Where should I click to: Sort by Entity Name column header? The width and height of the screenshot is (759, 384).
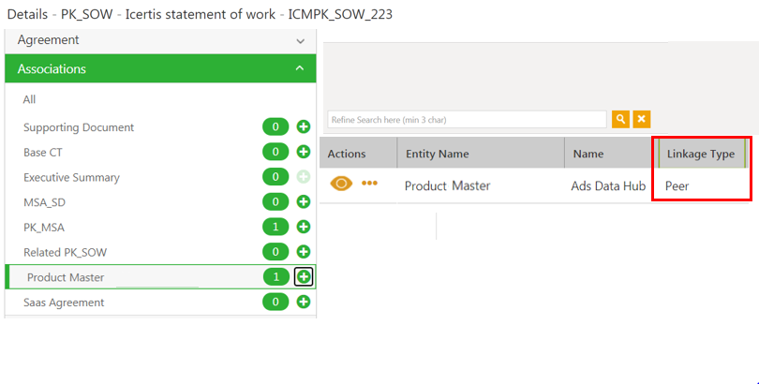tap(437, 154)
